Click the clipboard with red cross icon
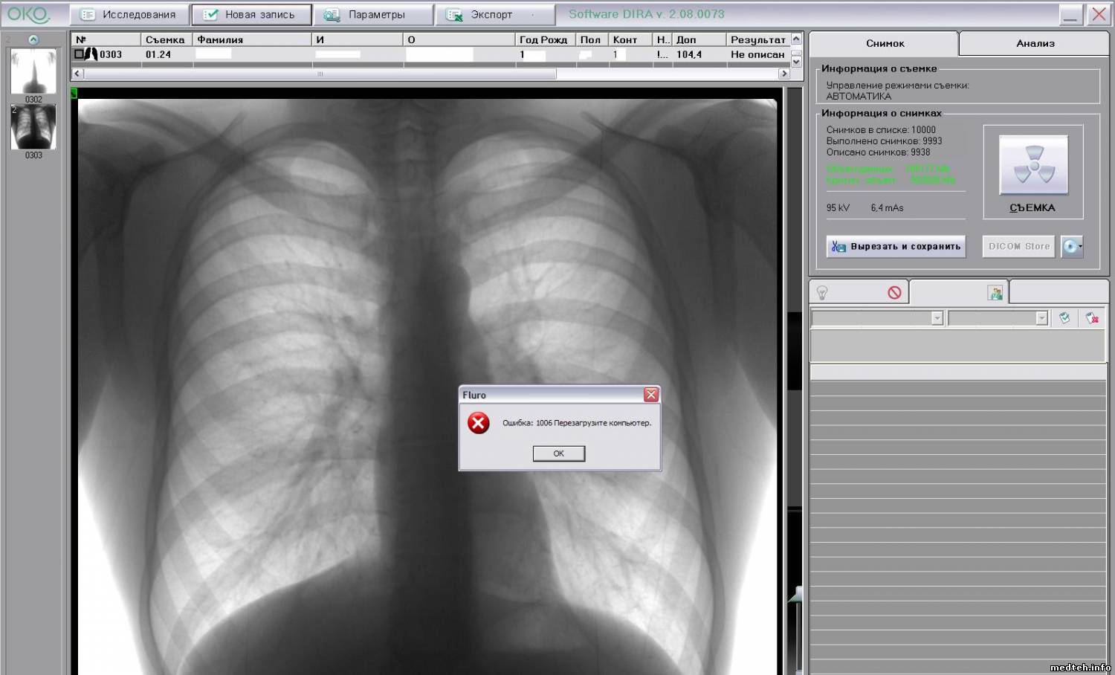The width and height of the screenshot is (1115, 675). tap(1092, 318)
